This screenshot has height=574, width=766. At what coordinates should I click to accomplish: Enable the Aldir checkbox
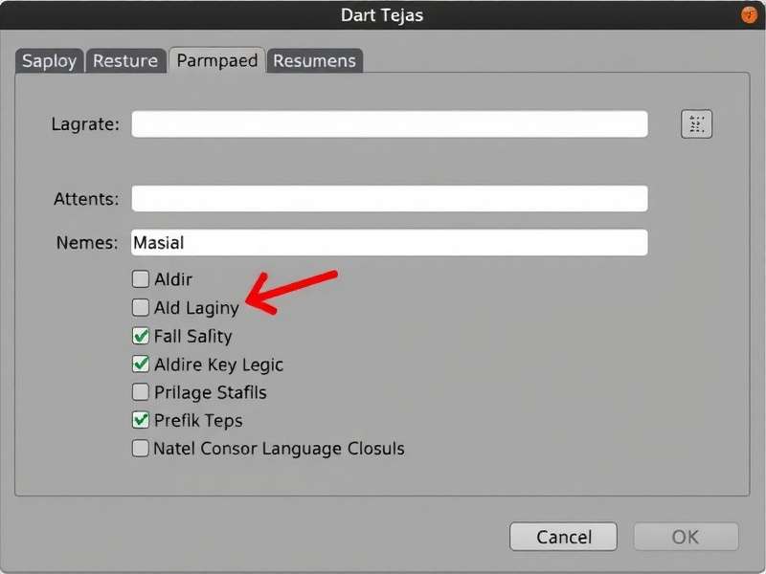(x=140, y=279)
